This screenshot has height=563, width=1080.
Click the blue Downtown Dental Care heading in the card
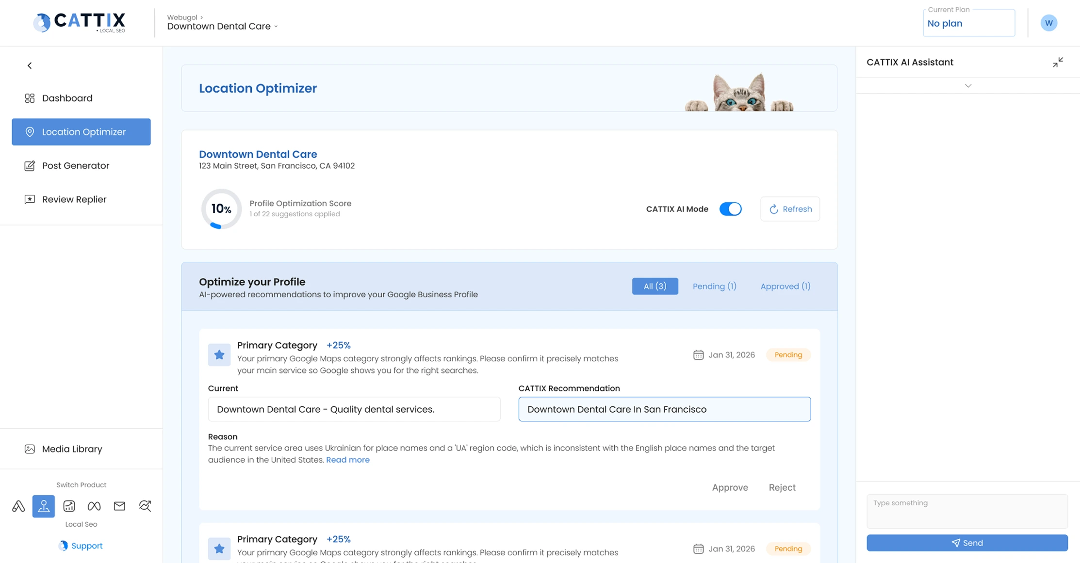point(258,154)
